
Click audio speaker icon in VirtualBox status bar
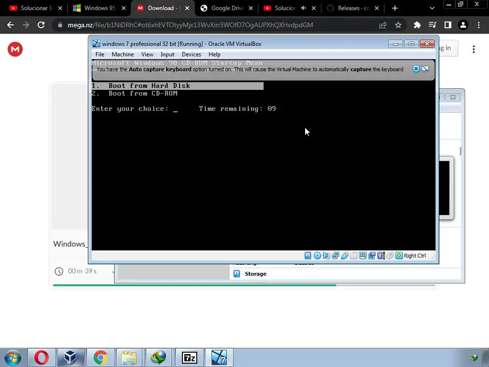tap(326, 256)
